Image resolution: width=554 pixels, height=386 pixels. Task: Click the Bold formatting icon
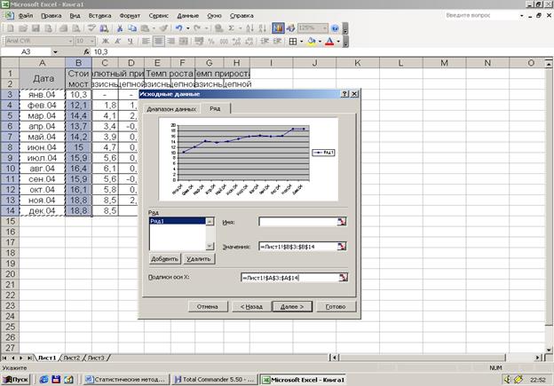click(107, 41)
